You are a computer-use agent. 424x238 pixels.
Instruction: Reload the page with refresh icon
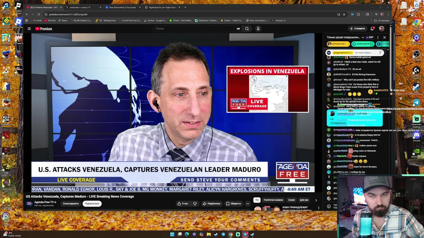click(x=39, y=14)
